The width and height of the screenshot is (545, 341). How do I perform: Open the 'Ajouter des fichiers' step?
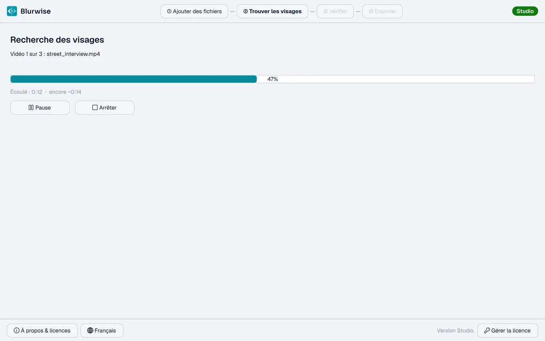point(194,12)
